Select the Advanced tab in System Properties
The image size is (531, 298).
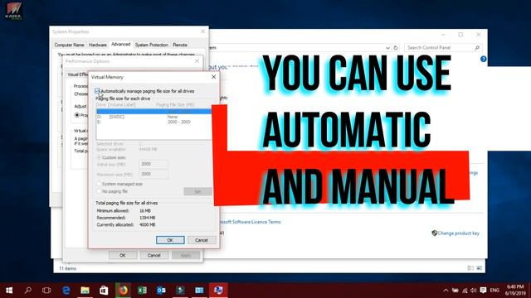click(121, 44)
